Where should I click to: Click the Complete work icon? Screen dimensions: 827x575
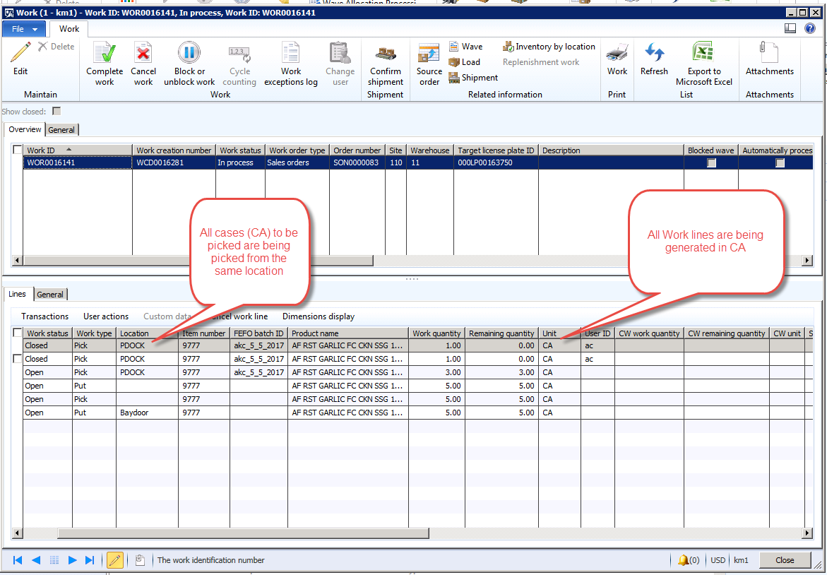105,54
